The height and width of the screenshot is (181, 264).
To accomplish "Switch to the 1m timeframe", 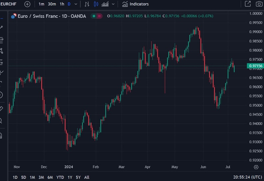I will coord(41,4).
